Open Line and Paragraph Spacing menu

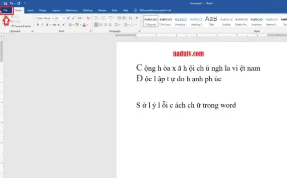117,25
